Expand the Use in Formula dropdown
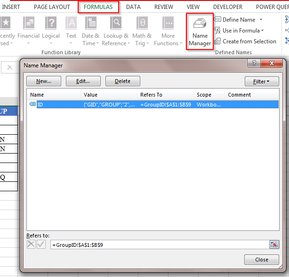This screenshot has height=277, width=289. point(262,31)
